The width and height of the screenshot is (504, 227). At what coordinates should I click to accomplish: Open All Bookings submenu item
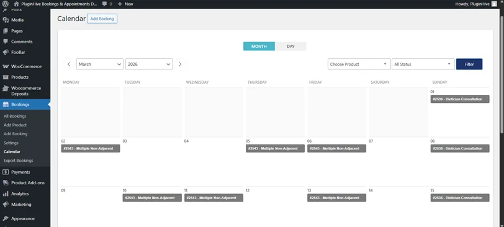tap(15, 116)
